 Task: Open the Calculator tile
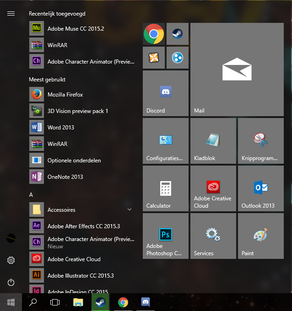coord(166,188)
